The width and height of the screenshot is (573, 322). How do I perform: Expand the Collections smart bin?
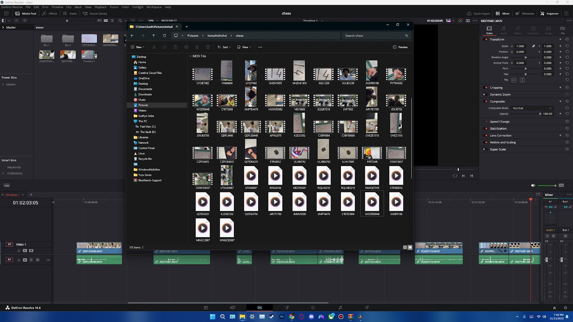(3, 174)
